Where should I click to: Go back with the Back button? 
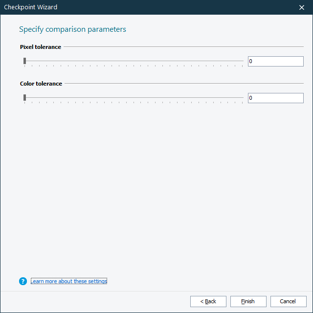point(208,301)
